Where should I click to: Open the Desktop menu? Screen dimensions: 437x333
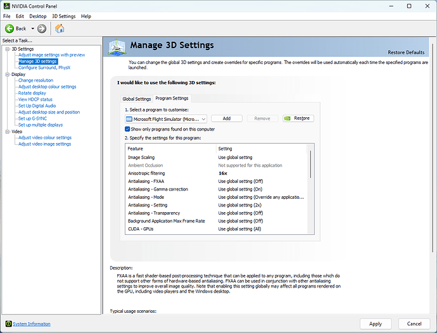pos(38,16)
